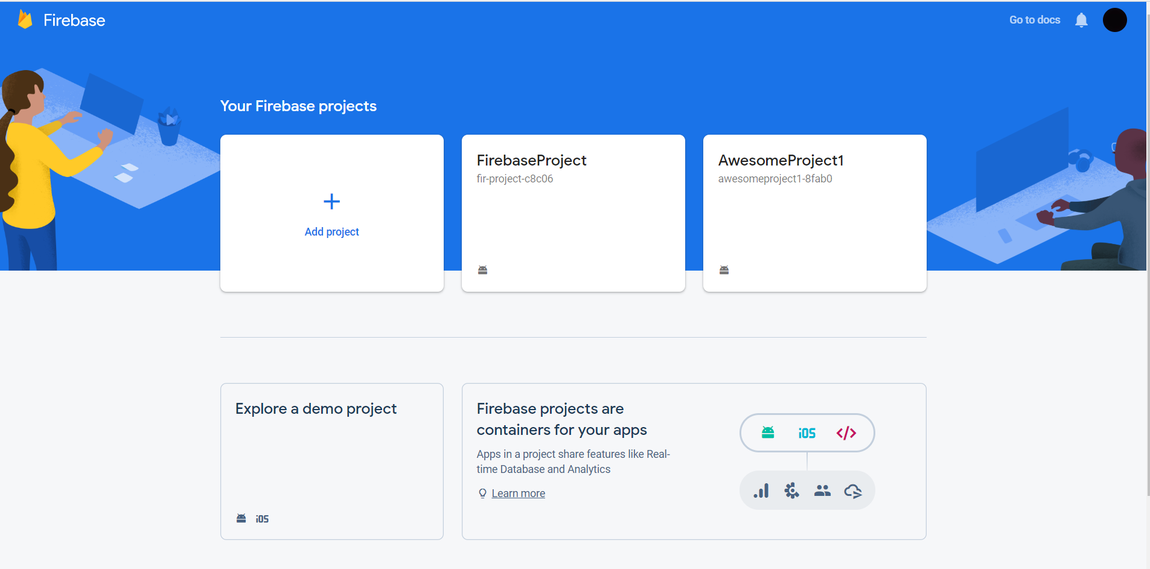Click Android icon on FirebaseProject card
The height and width of the screenshot is (569, 1150).
point(482,269)
